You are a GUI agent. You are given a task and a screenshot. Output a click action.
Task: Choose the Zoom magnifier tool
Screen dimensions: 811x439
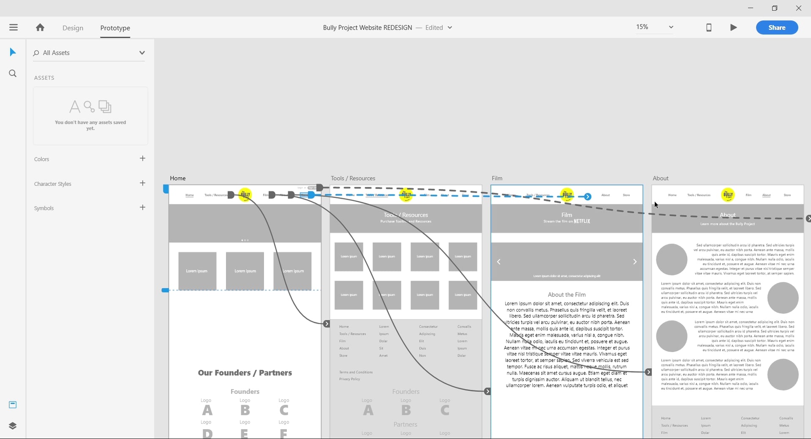pos(13,73)
